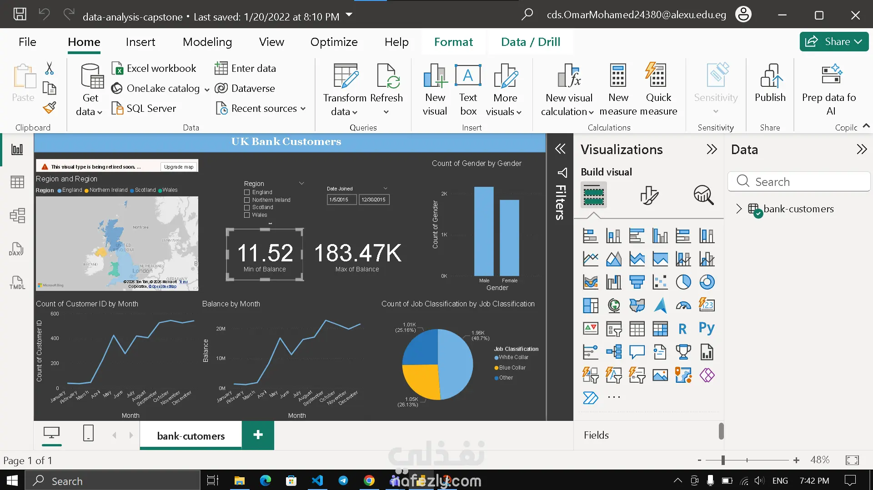
Task: Click the Format visual brush icon
Action: (x=649, y=195)
